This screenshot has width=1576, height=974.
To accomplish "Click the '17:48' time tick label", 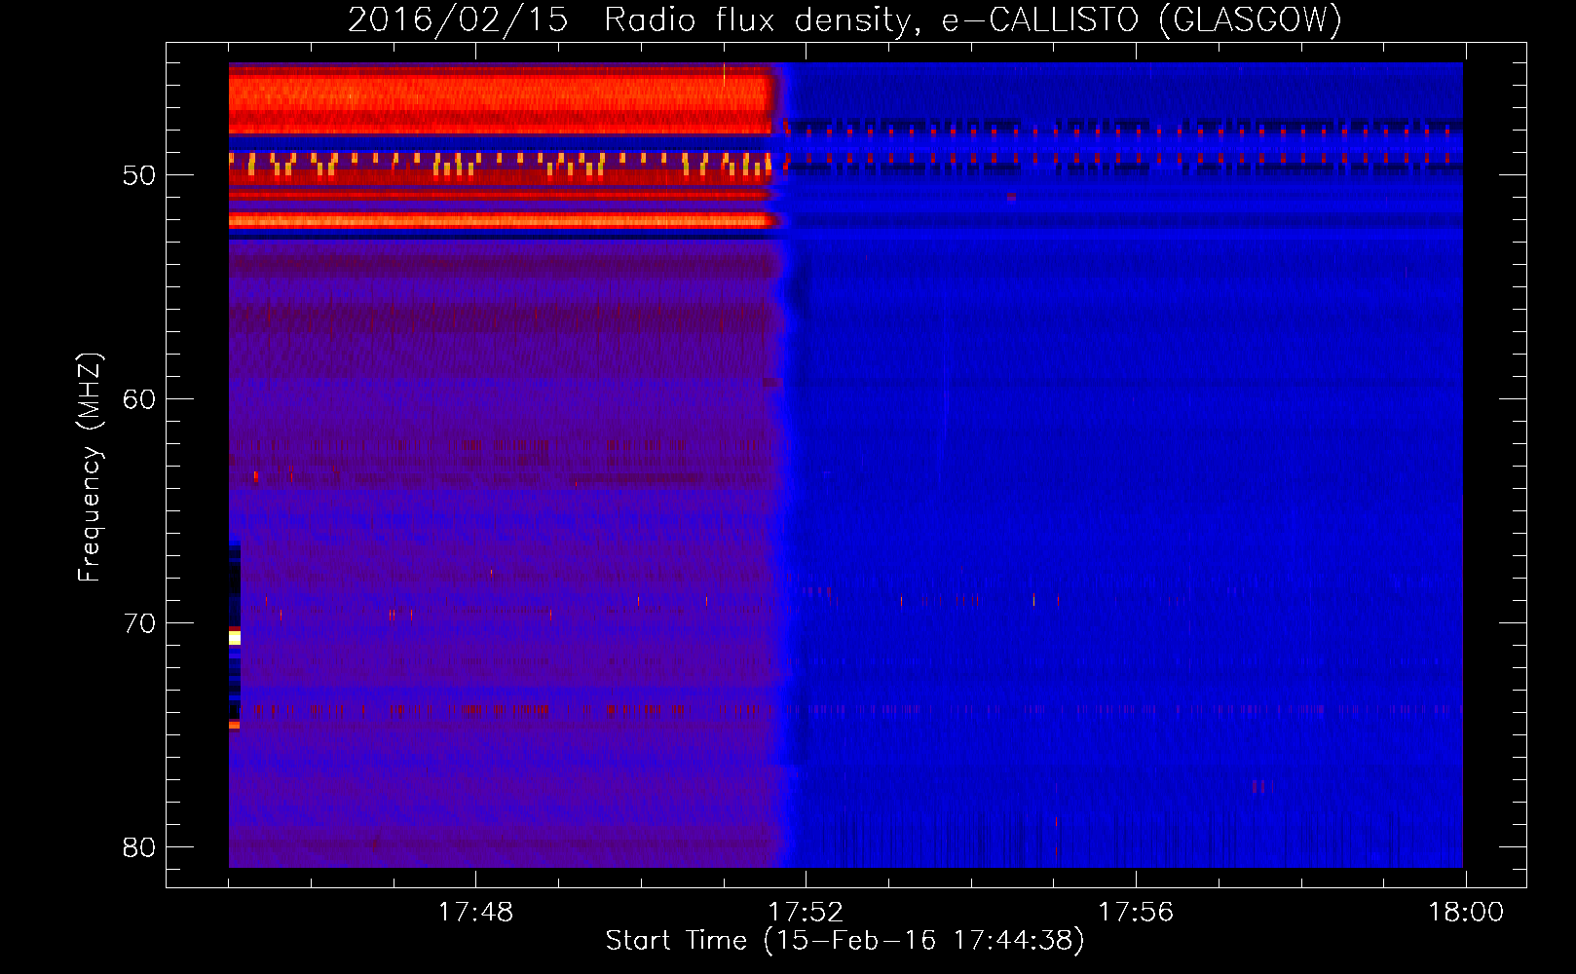I will click(x=475, y=913).
